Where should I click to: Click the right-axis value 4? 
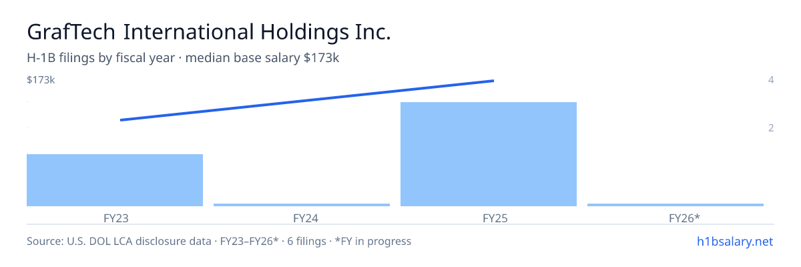(x=771, y=80)
